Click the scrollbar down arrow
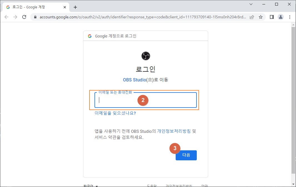This screenshot has width=296, height=187. 293,184
